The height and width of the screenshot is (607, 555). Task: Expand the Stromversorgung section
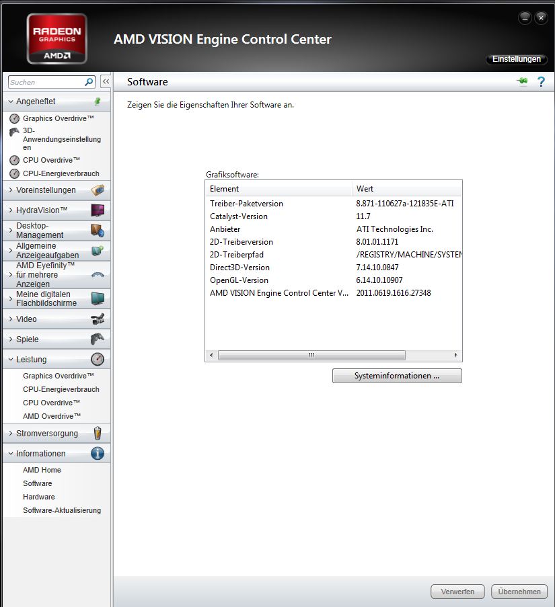click(11, 433)
